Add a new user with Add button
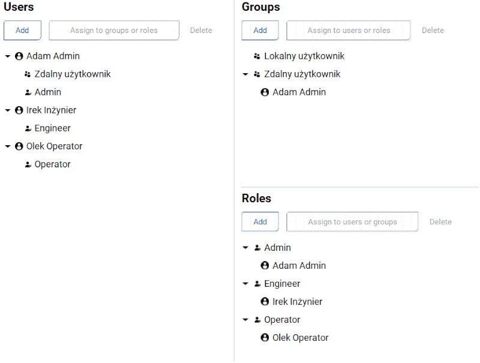The width and height of the screenshot is (480, 363). click(x=22, y=31)
